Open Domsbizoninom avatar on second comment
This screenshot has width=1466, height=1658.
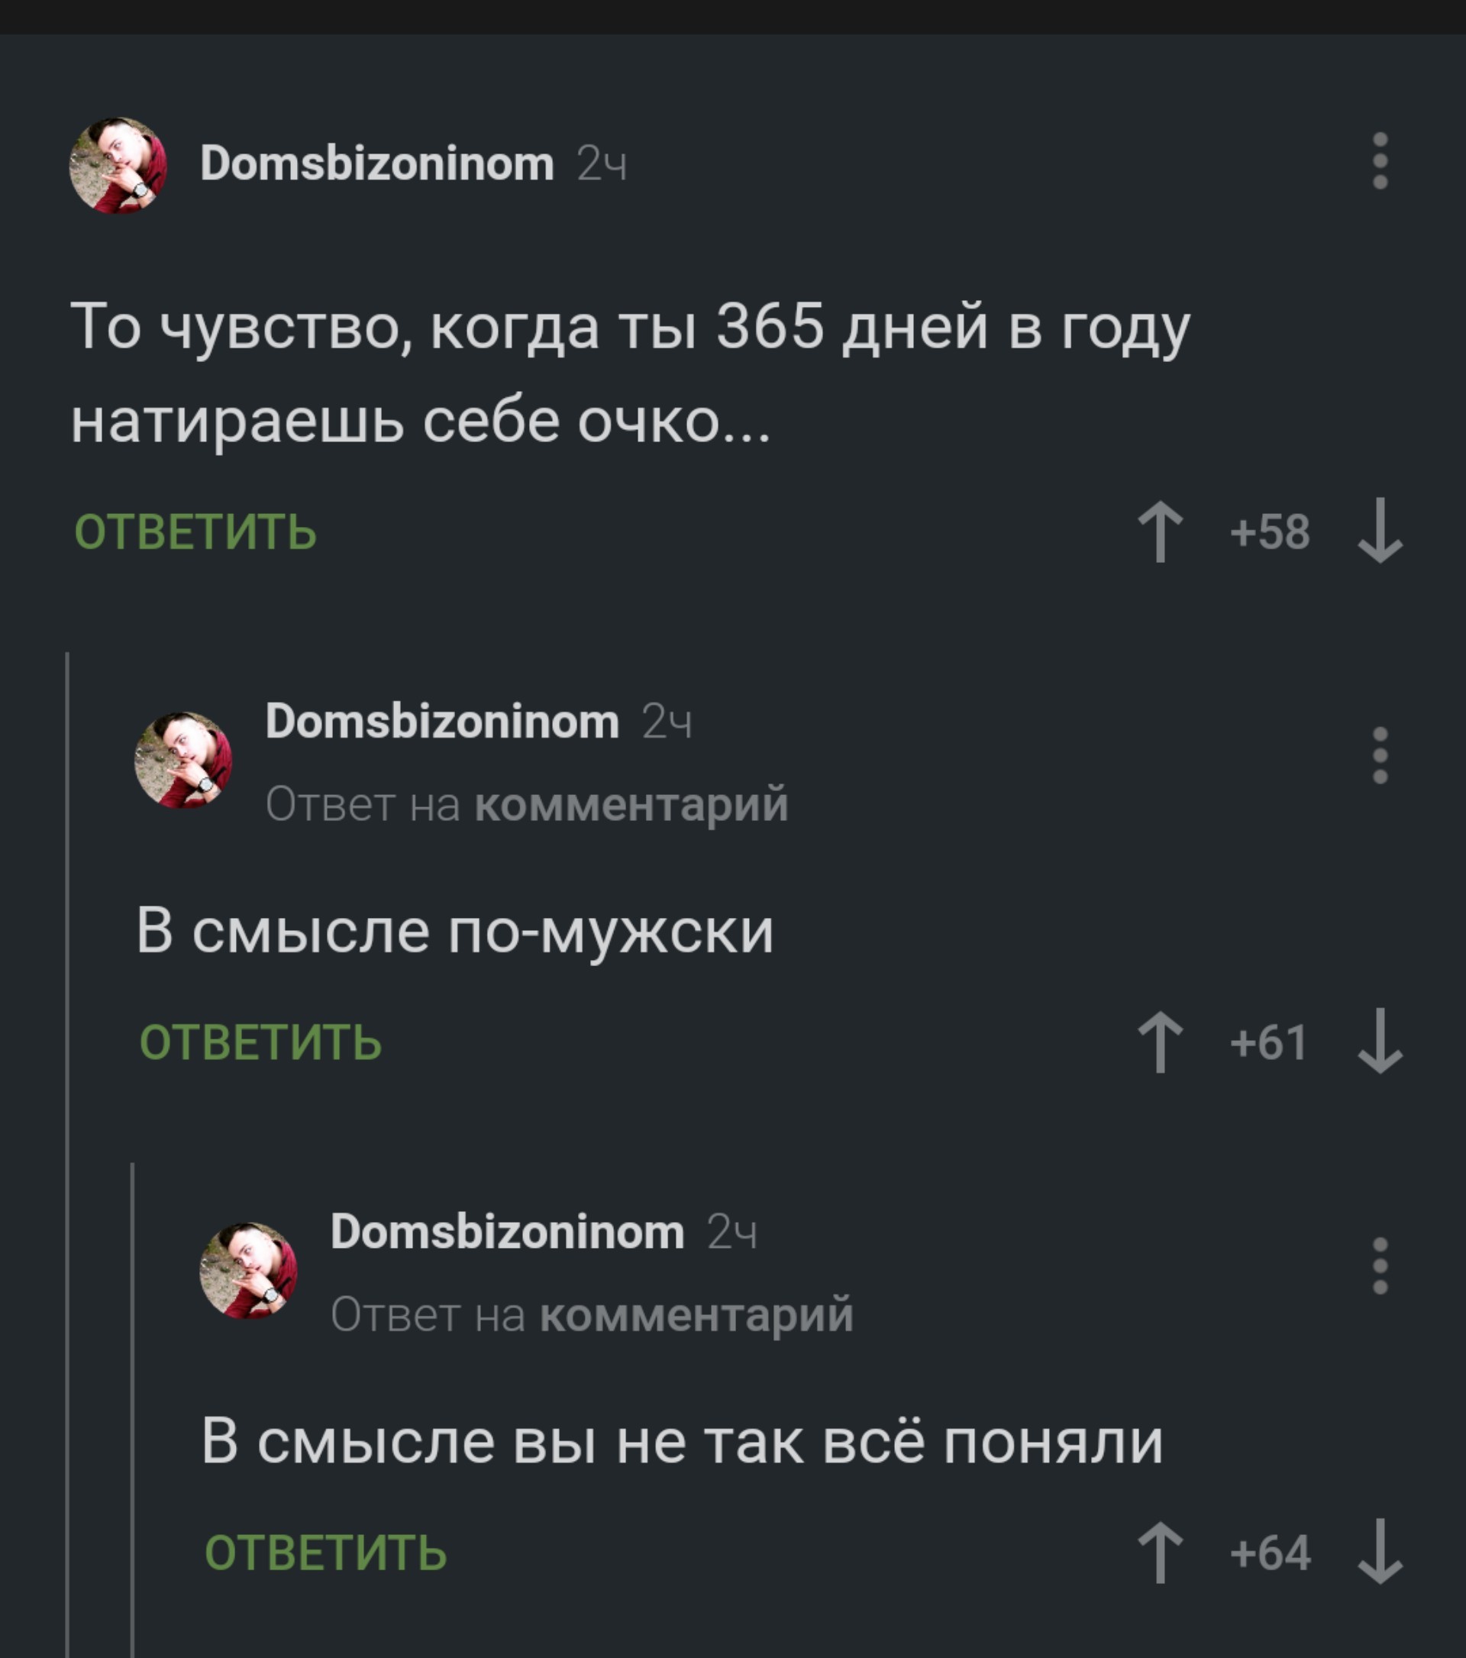(x=183, y=760)
